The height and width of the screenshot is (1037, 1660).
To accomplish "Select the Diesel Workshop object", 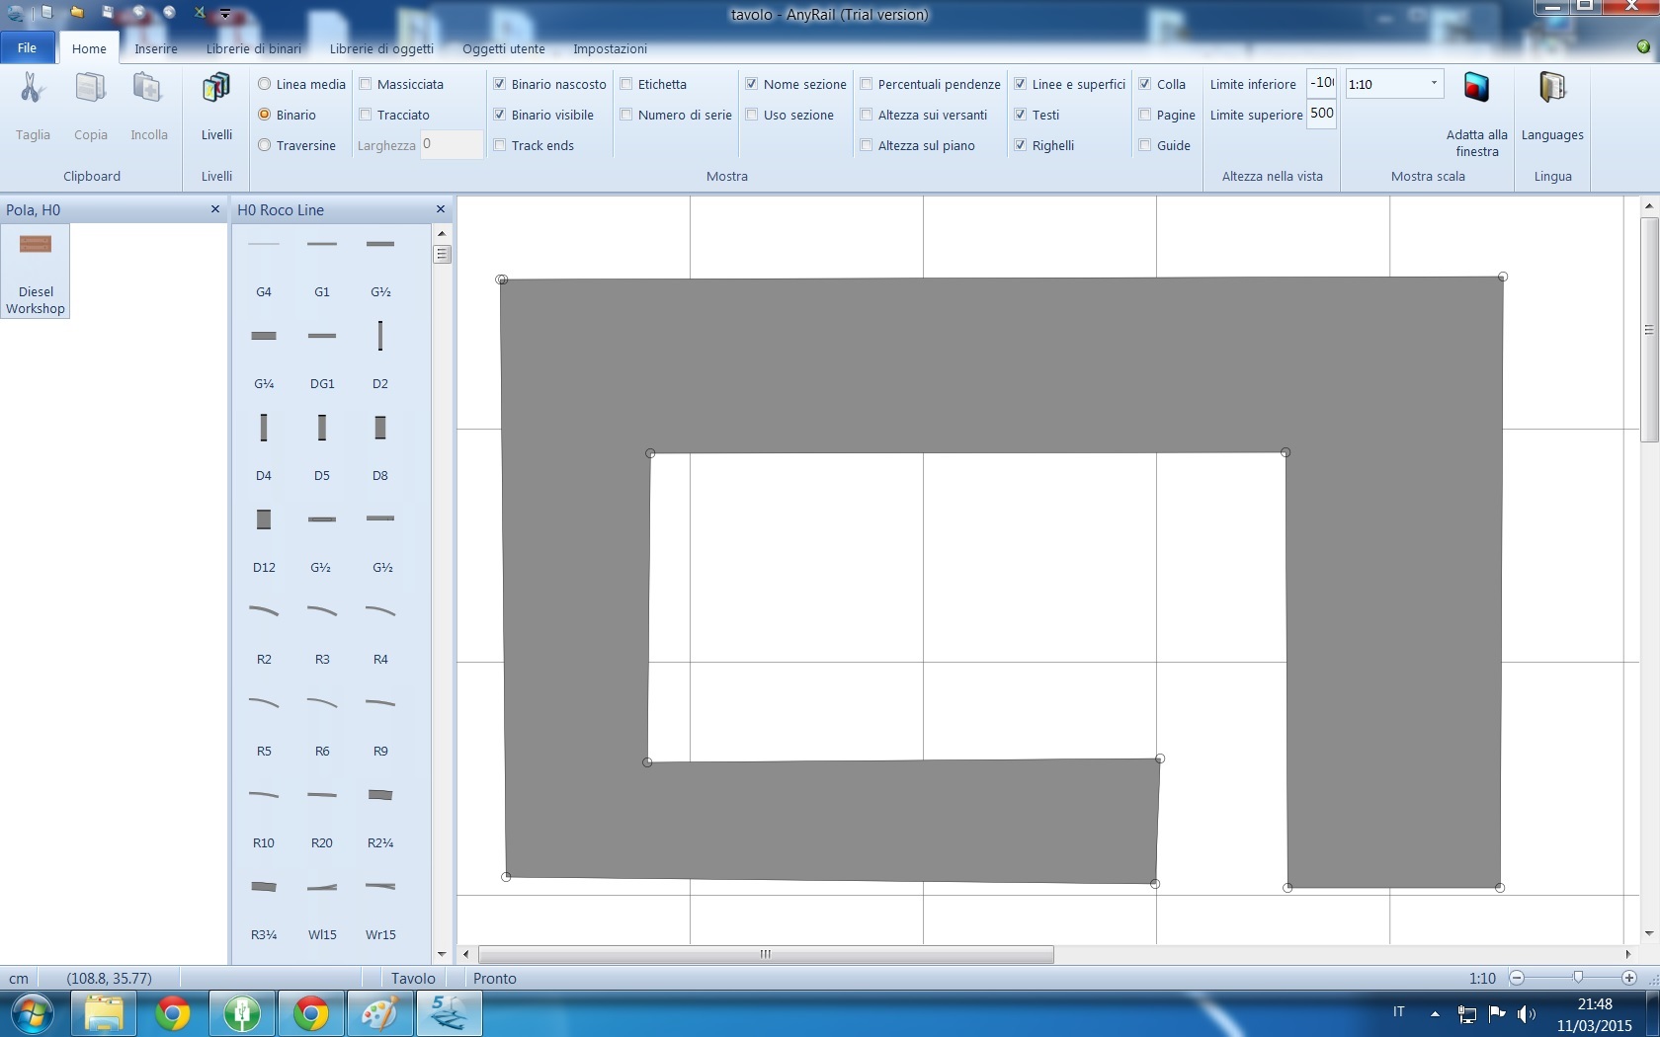I will pos(36,271).
